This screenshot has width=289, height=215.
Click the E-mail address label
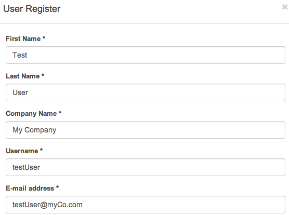pos(30,189)
